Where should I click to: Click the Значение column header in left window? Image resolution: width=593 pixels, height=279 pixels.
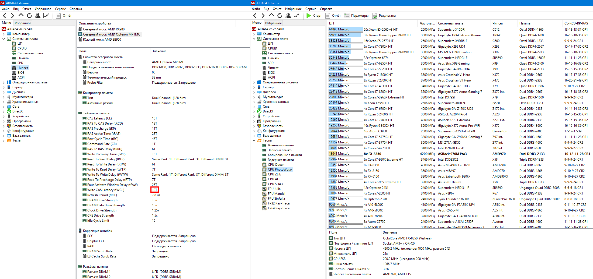pyautogui.click(x=159, y=51)
